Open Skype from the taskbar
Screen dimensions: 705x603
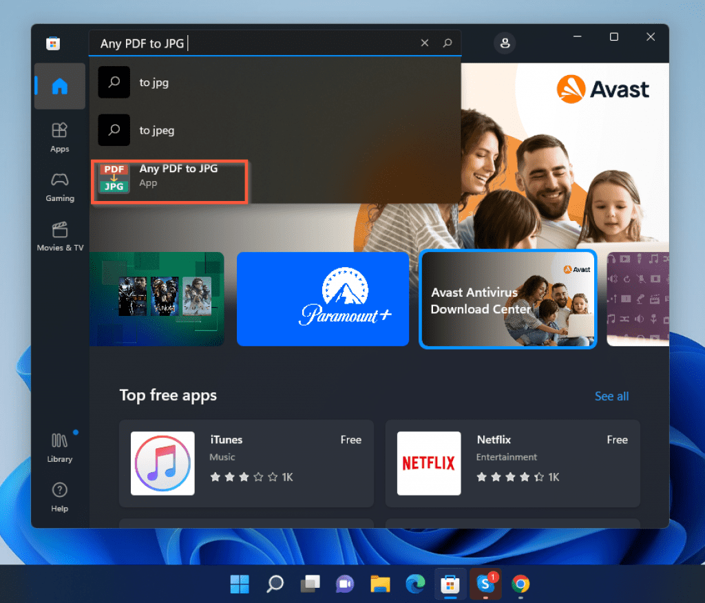pyautogui.click(x=485, y=584)
